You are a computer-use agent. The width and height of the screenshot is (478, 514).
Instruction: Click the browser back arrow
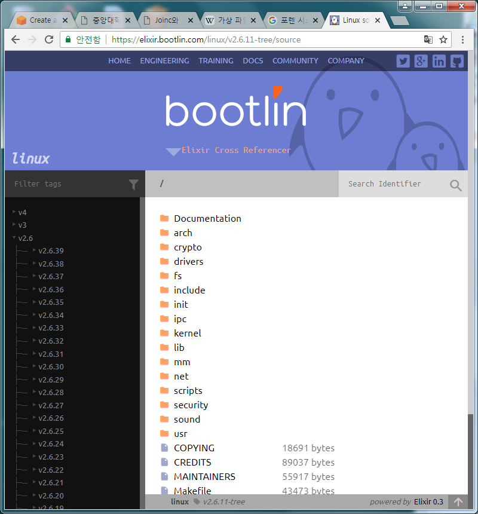point(16,39)
